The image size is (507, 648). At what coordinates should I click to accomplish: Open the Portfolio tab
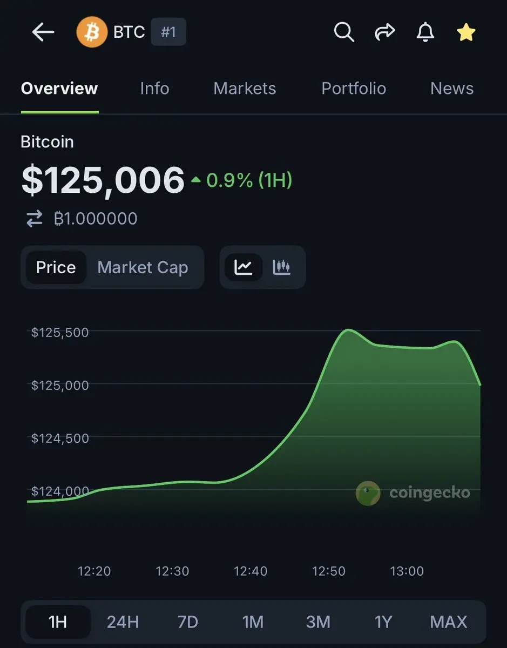(354, 89)
